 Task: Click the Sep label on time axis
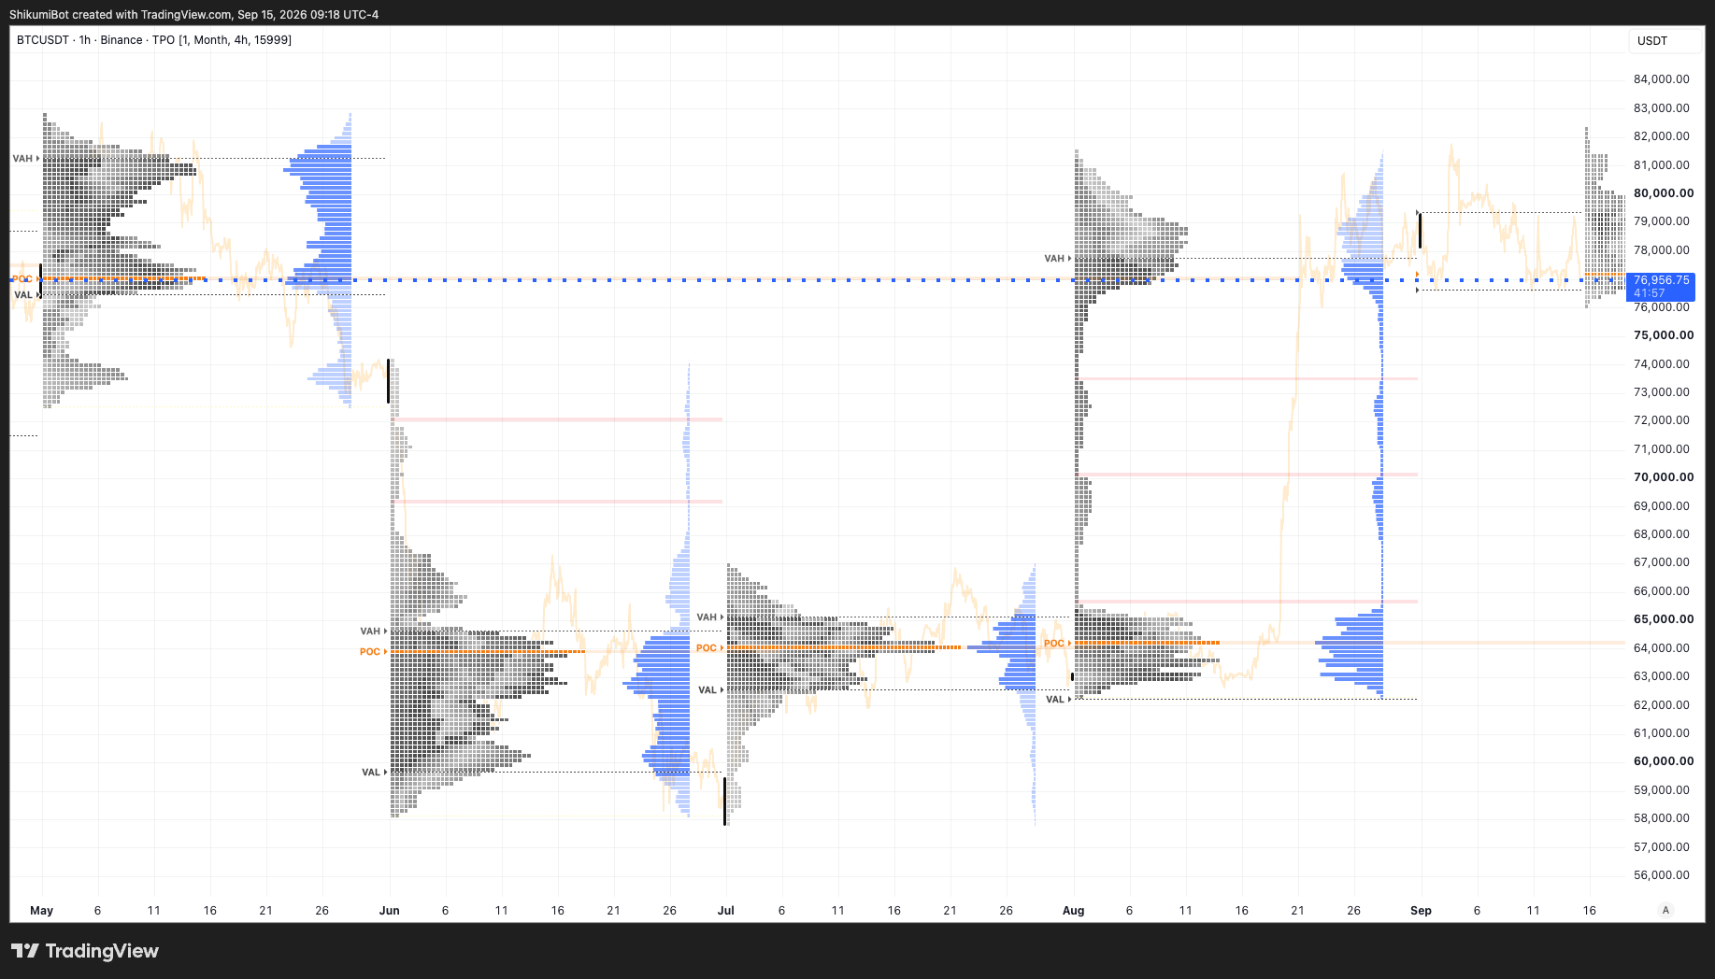1422,911
